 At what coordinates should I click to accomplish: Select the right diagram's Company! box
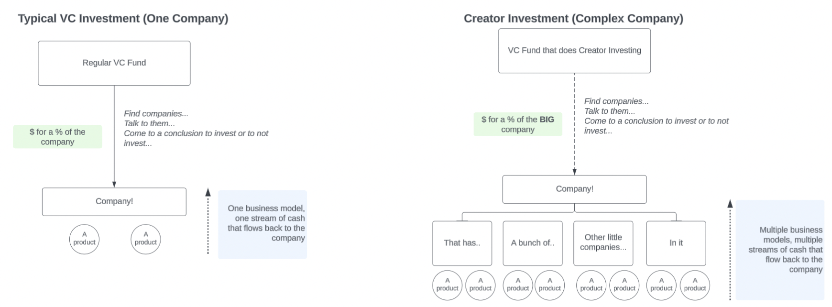pyautogui.click(x=574, y=189)
